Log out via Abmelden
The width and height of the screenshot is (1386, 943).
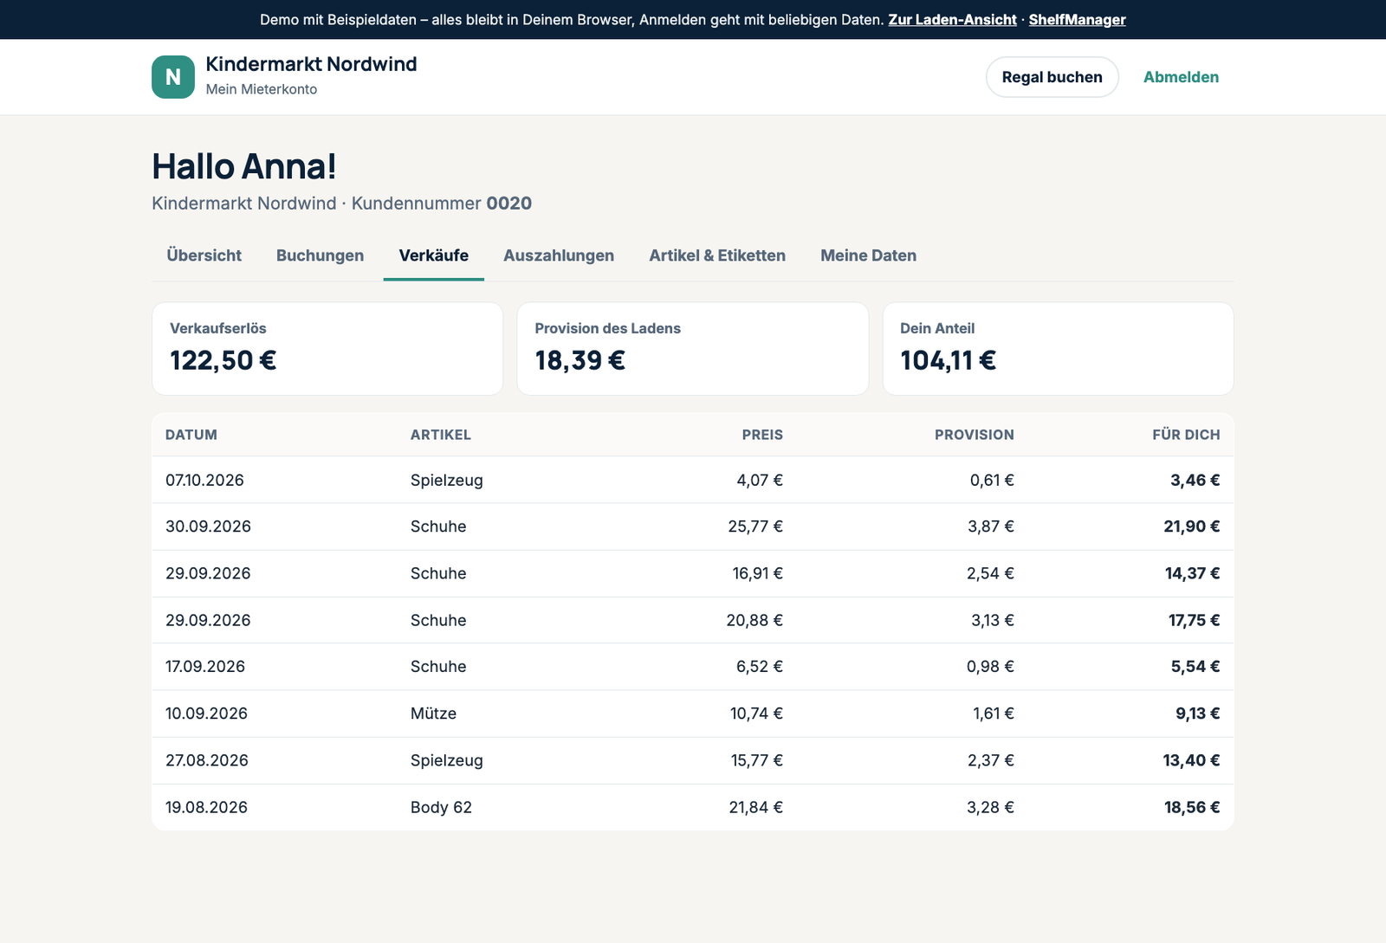tap(1181, 77)
